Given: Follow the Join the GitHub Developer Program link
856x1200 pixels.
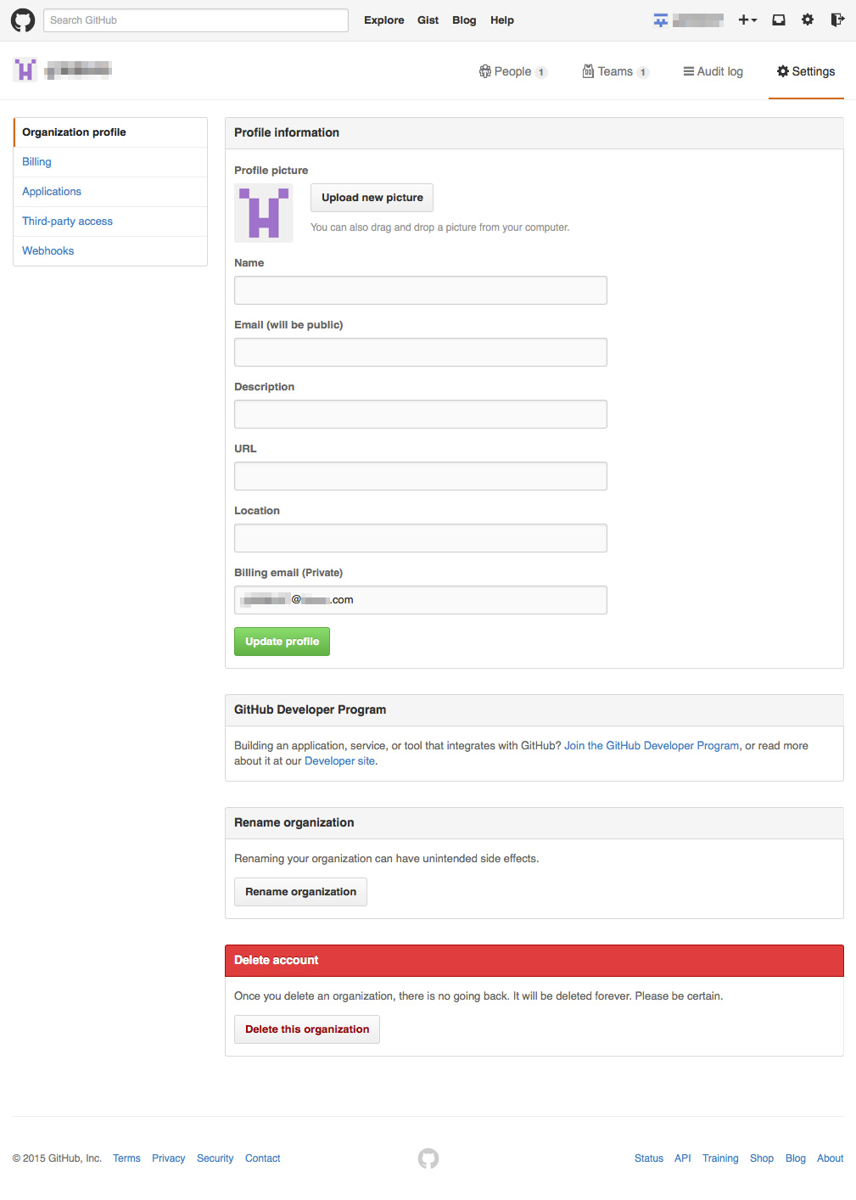Looking at the screenshot, I should click(x=652, y=746).
